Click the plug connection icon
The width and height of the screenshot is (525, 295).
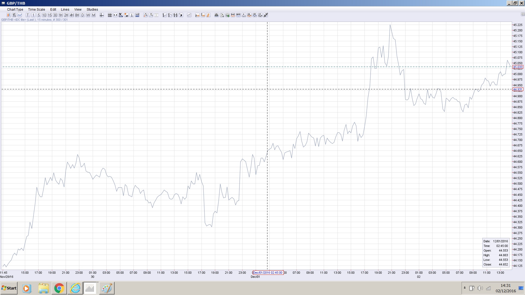(266, 15)
